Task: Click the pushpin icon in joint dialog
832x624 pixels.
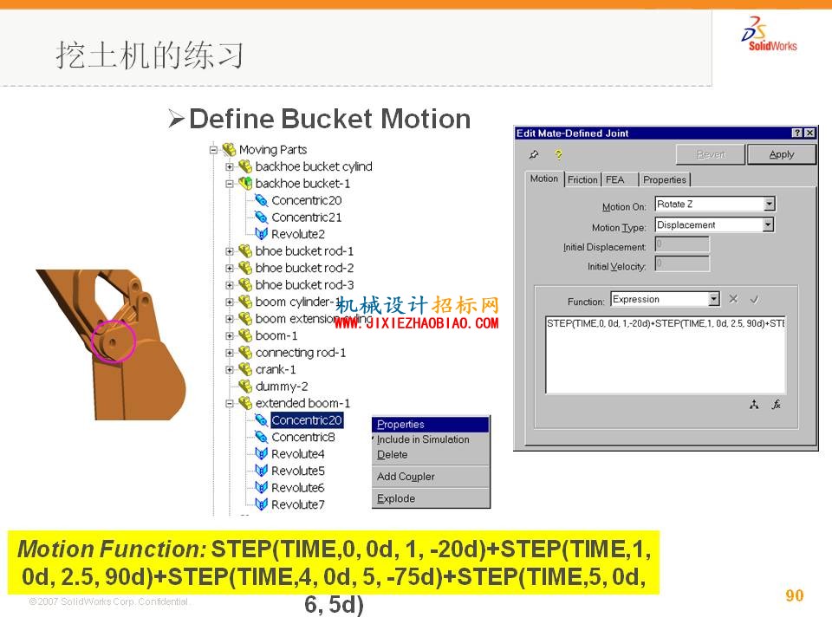Action: point(534,154)
